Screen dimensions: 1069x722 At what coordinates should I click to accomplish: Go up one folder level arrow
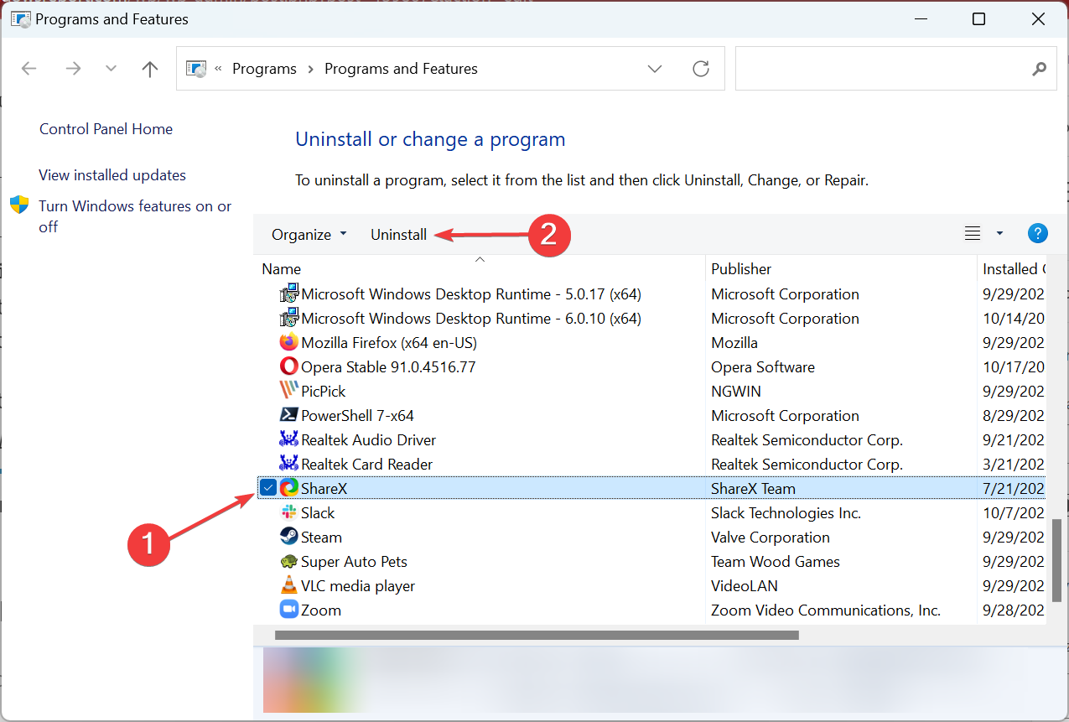150,69
